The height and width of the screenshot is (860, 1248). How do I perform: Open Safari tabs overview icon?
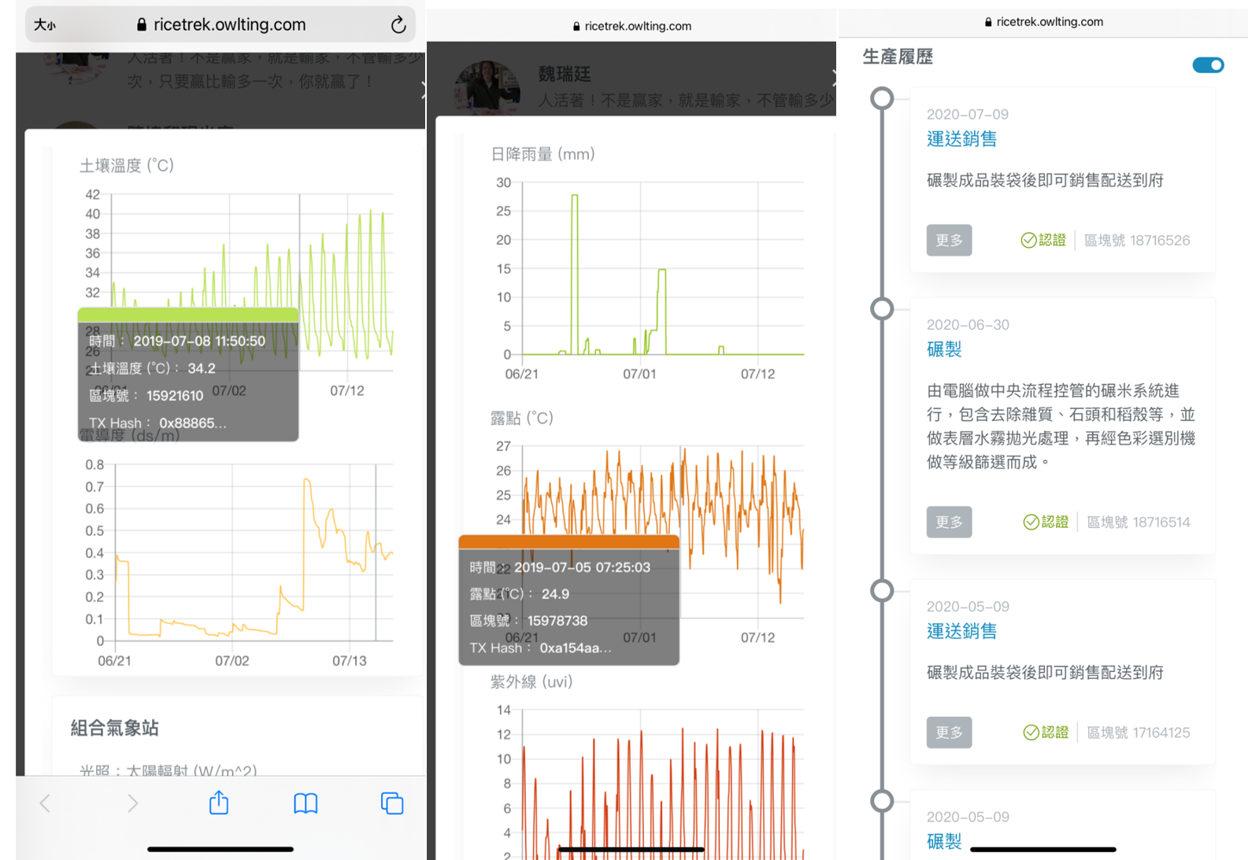pos(392,803)
